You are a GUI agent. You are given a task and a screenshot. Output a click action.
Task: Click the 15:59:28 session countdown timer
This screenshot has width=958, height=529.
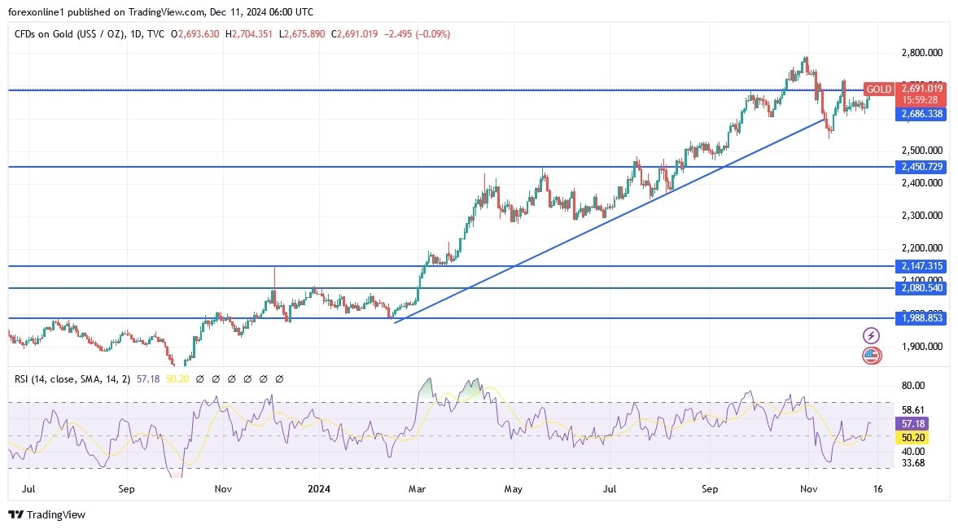(x=920, y=101)
